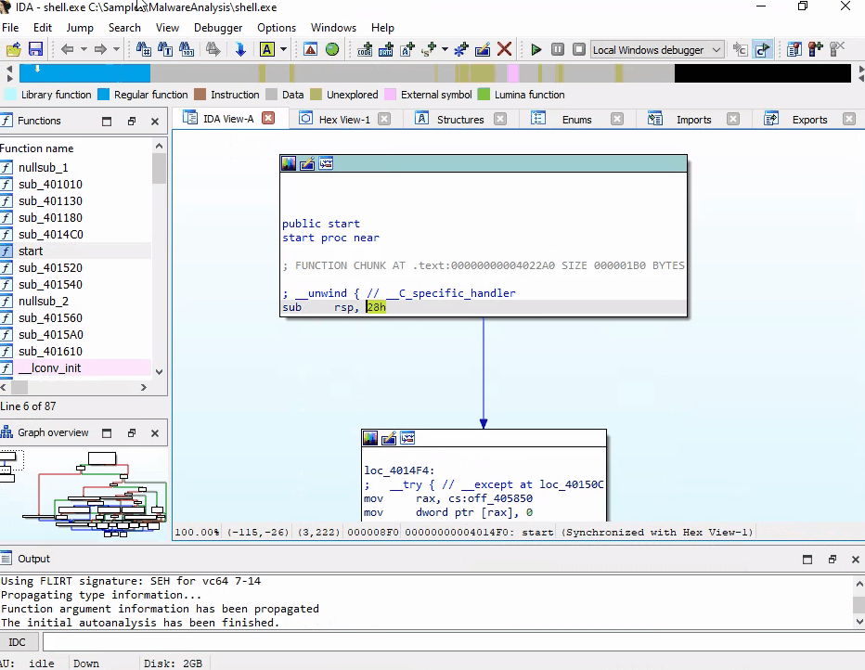This screenshot has height=670, width=865.
Task: Open forward navigation history dropdown arrow
Action: (116, 49)
